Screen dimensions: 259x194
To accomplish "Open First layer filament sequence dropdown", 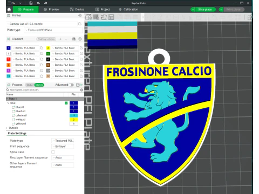I will pos(63,157).
